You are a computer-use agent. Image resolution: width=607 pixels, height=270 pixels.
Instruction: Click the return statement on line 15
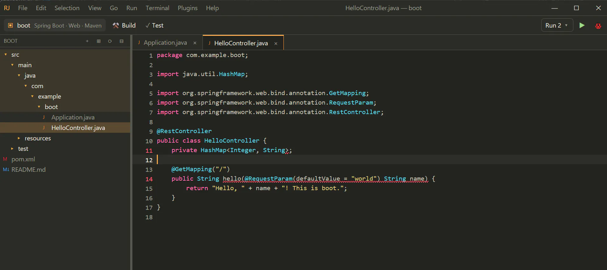pos(266,188)
